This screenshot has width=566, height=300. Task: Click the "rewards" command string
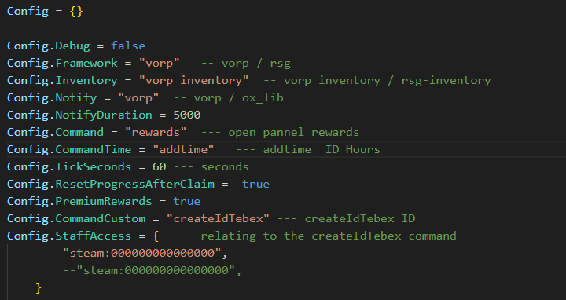(x=156, y=133)
